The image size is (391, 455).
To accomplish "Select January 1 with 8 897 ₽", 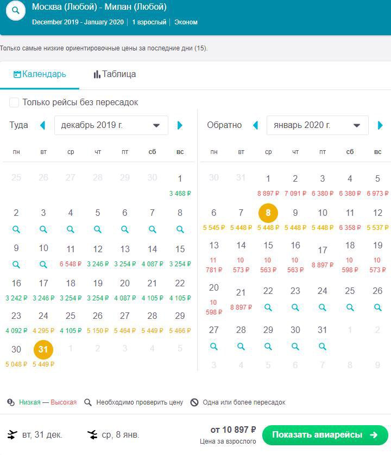I will [268, 185].
